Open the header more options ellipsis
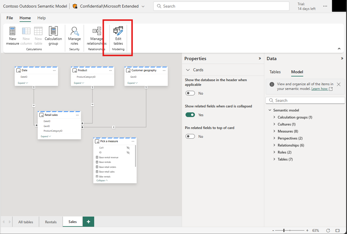This screenshot has height=234, width=347. click(325, 6)
